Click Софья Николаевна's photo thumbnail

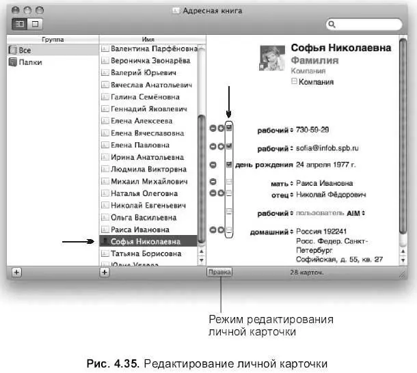click(272, 58)
